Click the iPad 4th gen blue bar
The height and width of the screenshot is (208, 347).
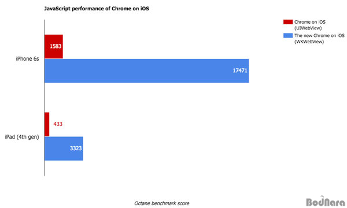click(64, 148)
